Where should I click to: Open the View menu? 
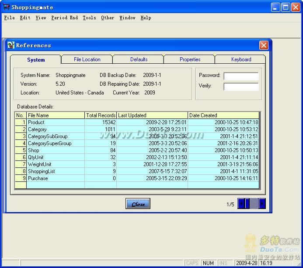point(41,17)
